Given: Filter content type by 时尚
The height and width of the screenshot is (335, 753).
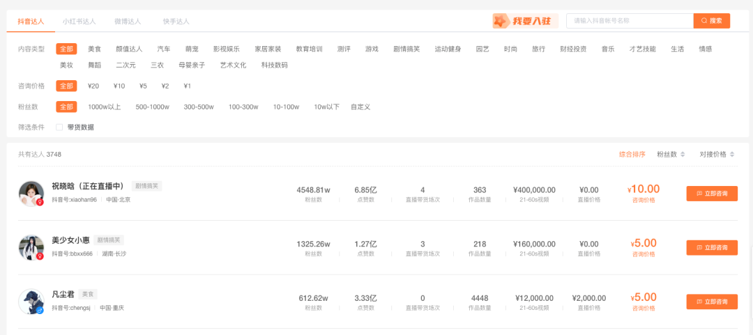Looking at the screenshot, I should pos(510,49).
